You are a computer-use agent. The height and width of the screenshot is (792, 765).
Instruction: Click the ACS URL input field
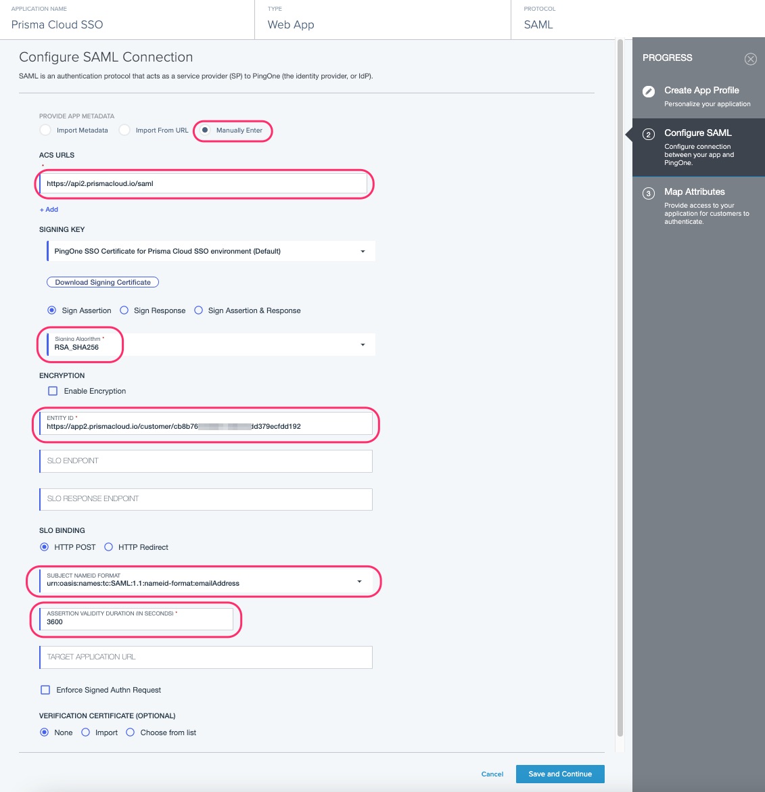click(203, 183)
